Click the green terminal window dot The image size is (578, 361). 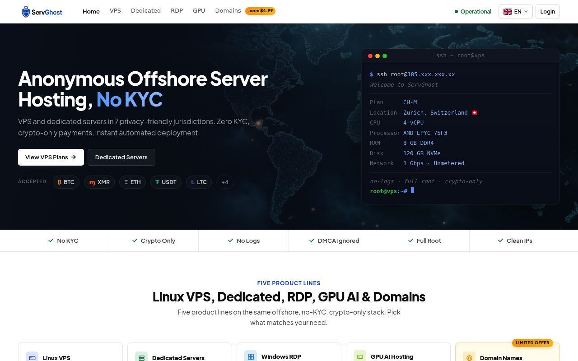pos(385,56)
